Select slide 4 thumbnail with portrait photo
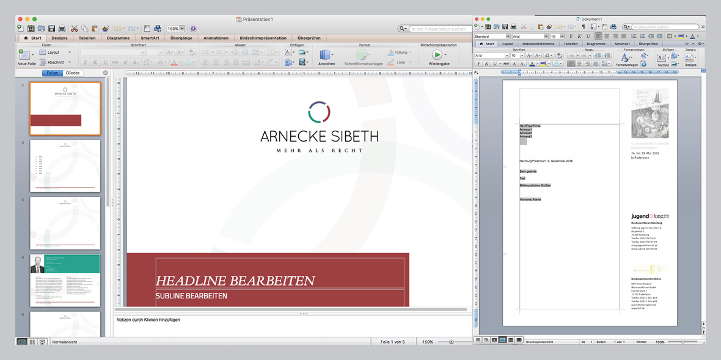 point(65,280)
